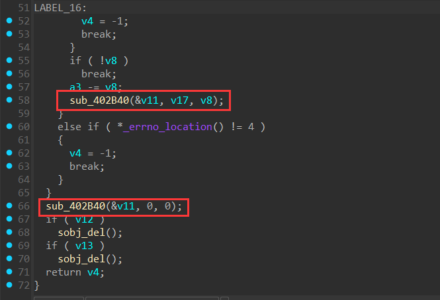Click line number 65 in the gutter

24,193
